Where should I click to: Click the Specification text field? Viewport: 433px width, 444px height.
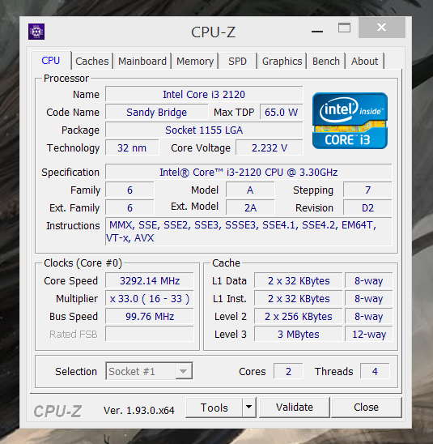point(248,172)
